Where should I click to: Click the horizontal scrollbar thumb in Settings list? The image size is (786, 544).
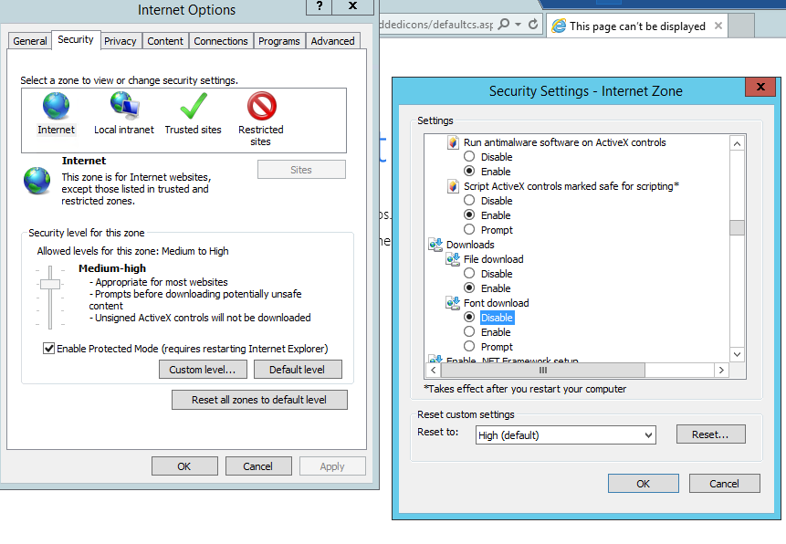[543, 370]
